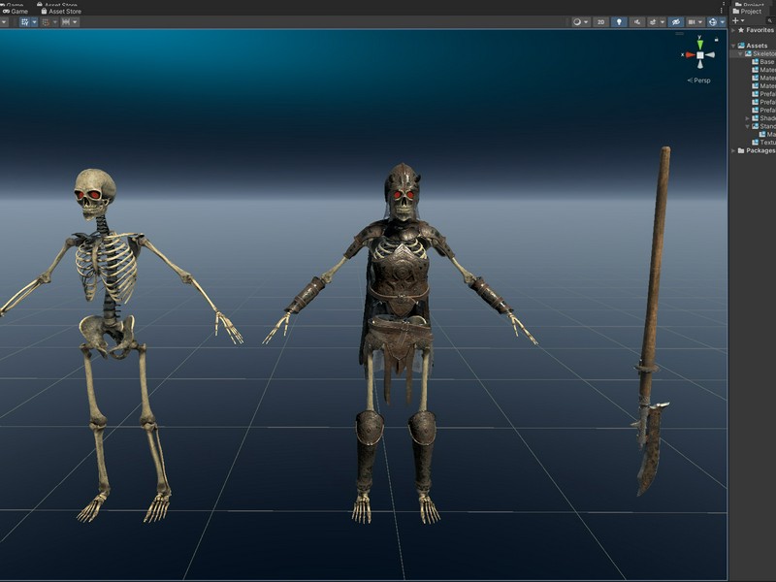Image resolution: width=776 pixels, height=582 pixels.
Task: Toggle the gizmo rotation lock icon
Action: tap(716, 39)
